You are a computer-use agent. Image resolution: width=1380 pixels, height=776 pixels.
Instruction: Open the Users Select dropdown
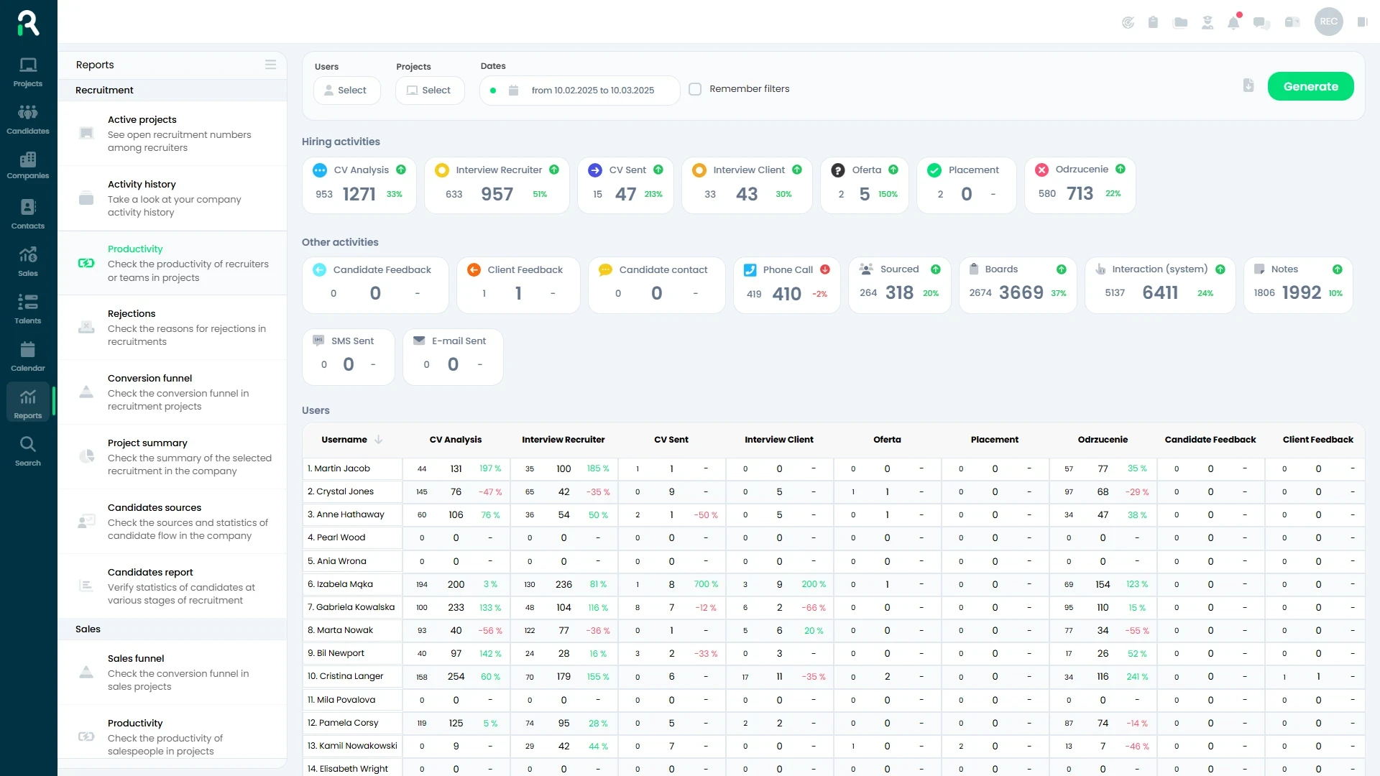click(346, 90)
